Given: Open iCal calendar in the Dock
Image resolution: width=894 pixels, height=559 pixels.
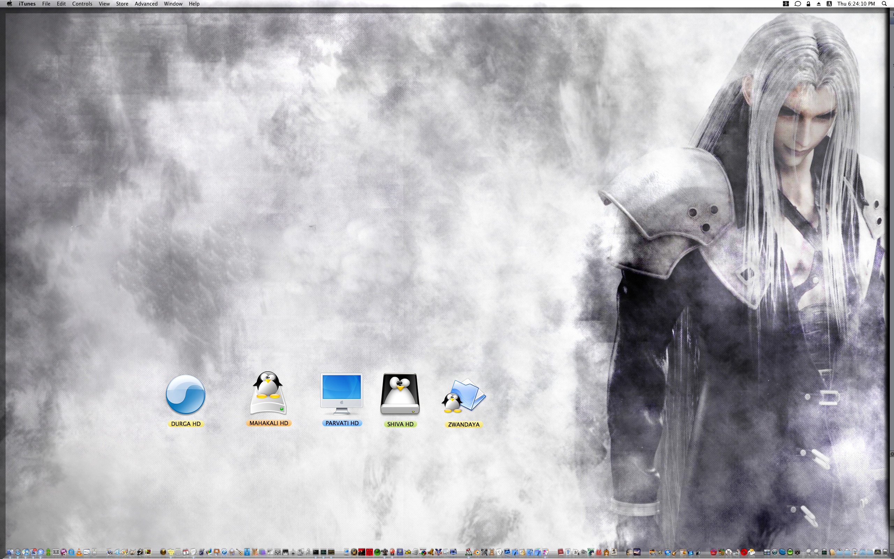Looking at the screenshot, I should [x=186, y=552].
